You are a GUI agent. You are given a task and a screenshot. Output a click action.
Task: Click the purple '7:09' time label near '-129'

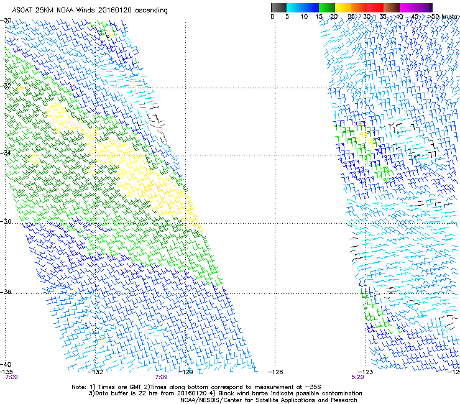162,377
